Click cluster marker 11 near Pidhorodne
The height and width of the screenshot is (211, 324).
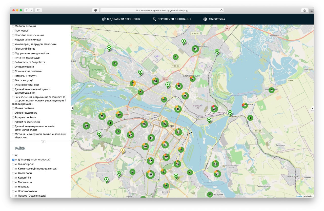[x=195, y=49]
